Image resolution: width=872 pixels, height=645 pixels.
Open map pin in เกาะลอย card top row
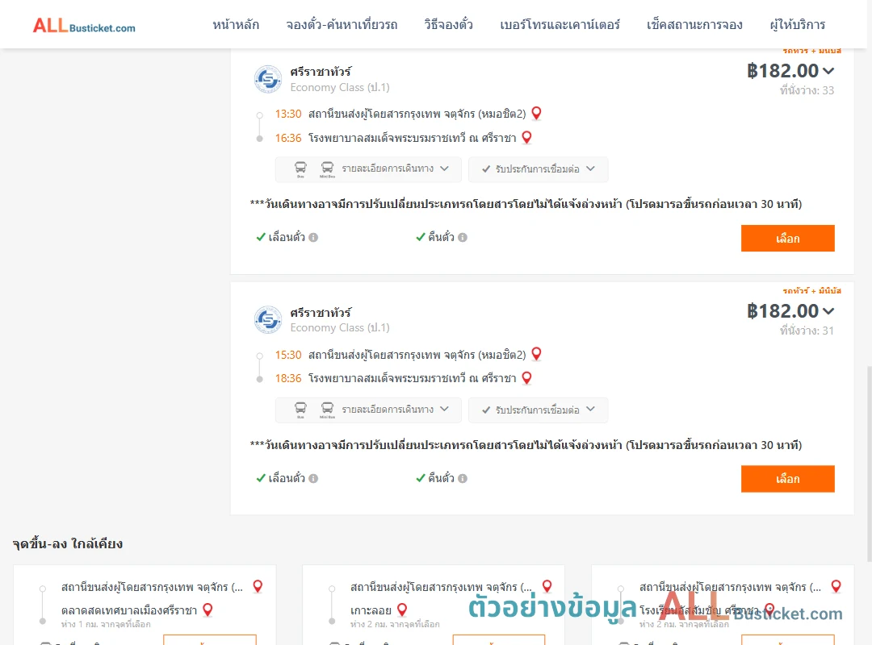pyautogui.click(x=547, y=586)
